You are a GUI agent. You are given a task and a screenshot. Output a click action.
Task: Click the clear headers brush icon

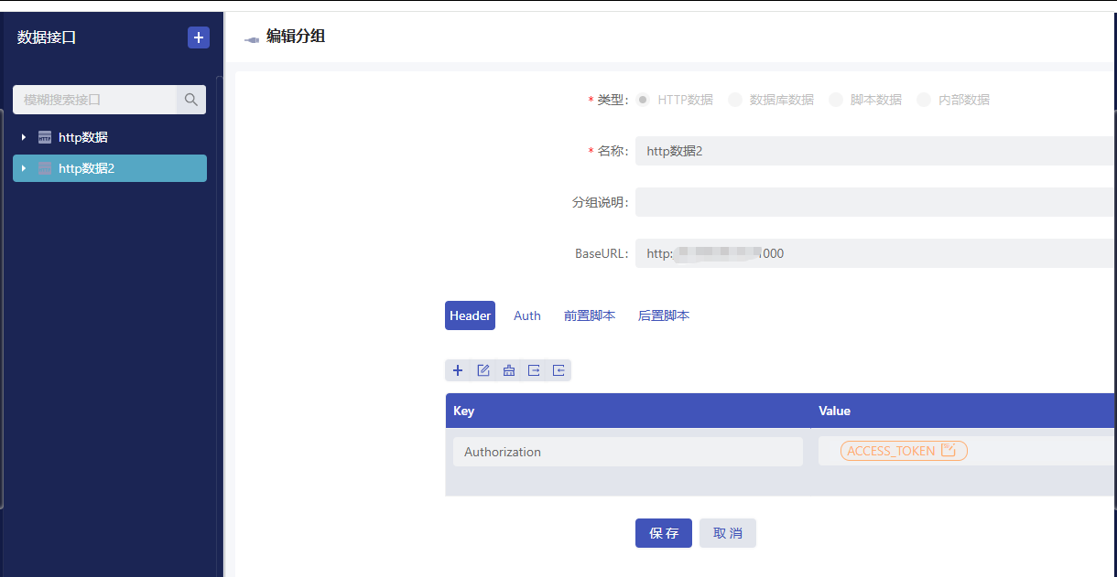(509, 370)
